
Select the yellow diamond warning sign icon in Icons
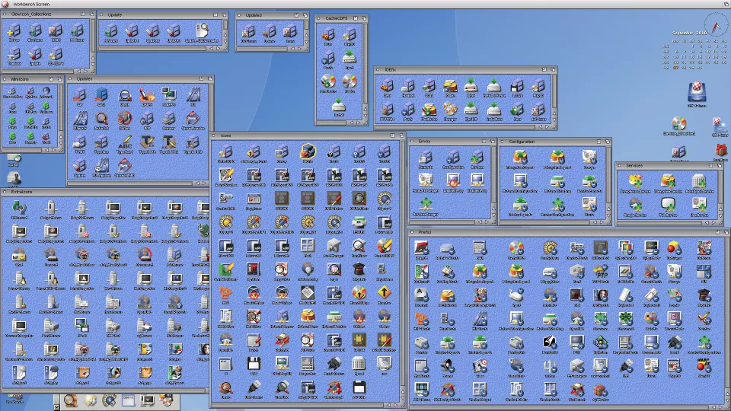[x=385, y=292]
